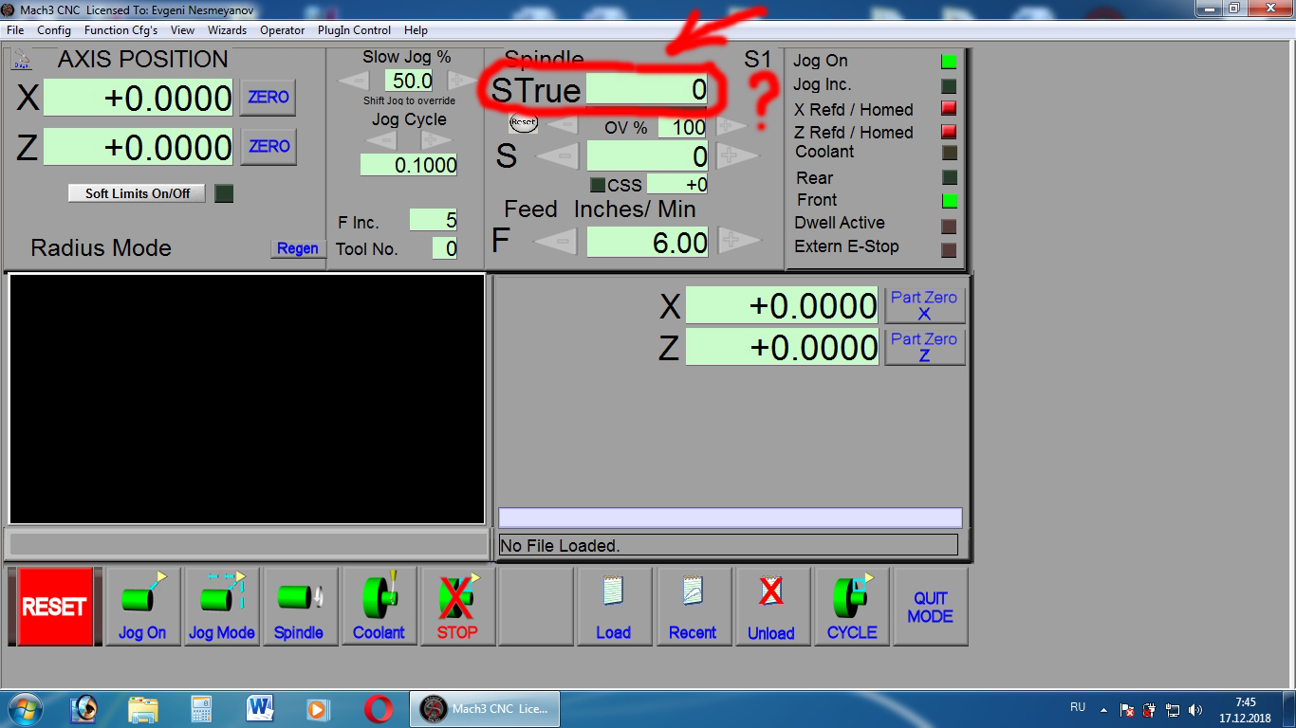Open Calculator from the taskbar
The height and width of the screenshot is (728, 1296).
201,708
